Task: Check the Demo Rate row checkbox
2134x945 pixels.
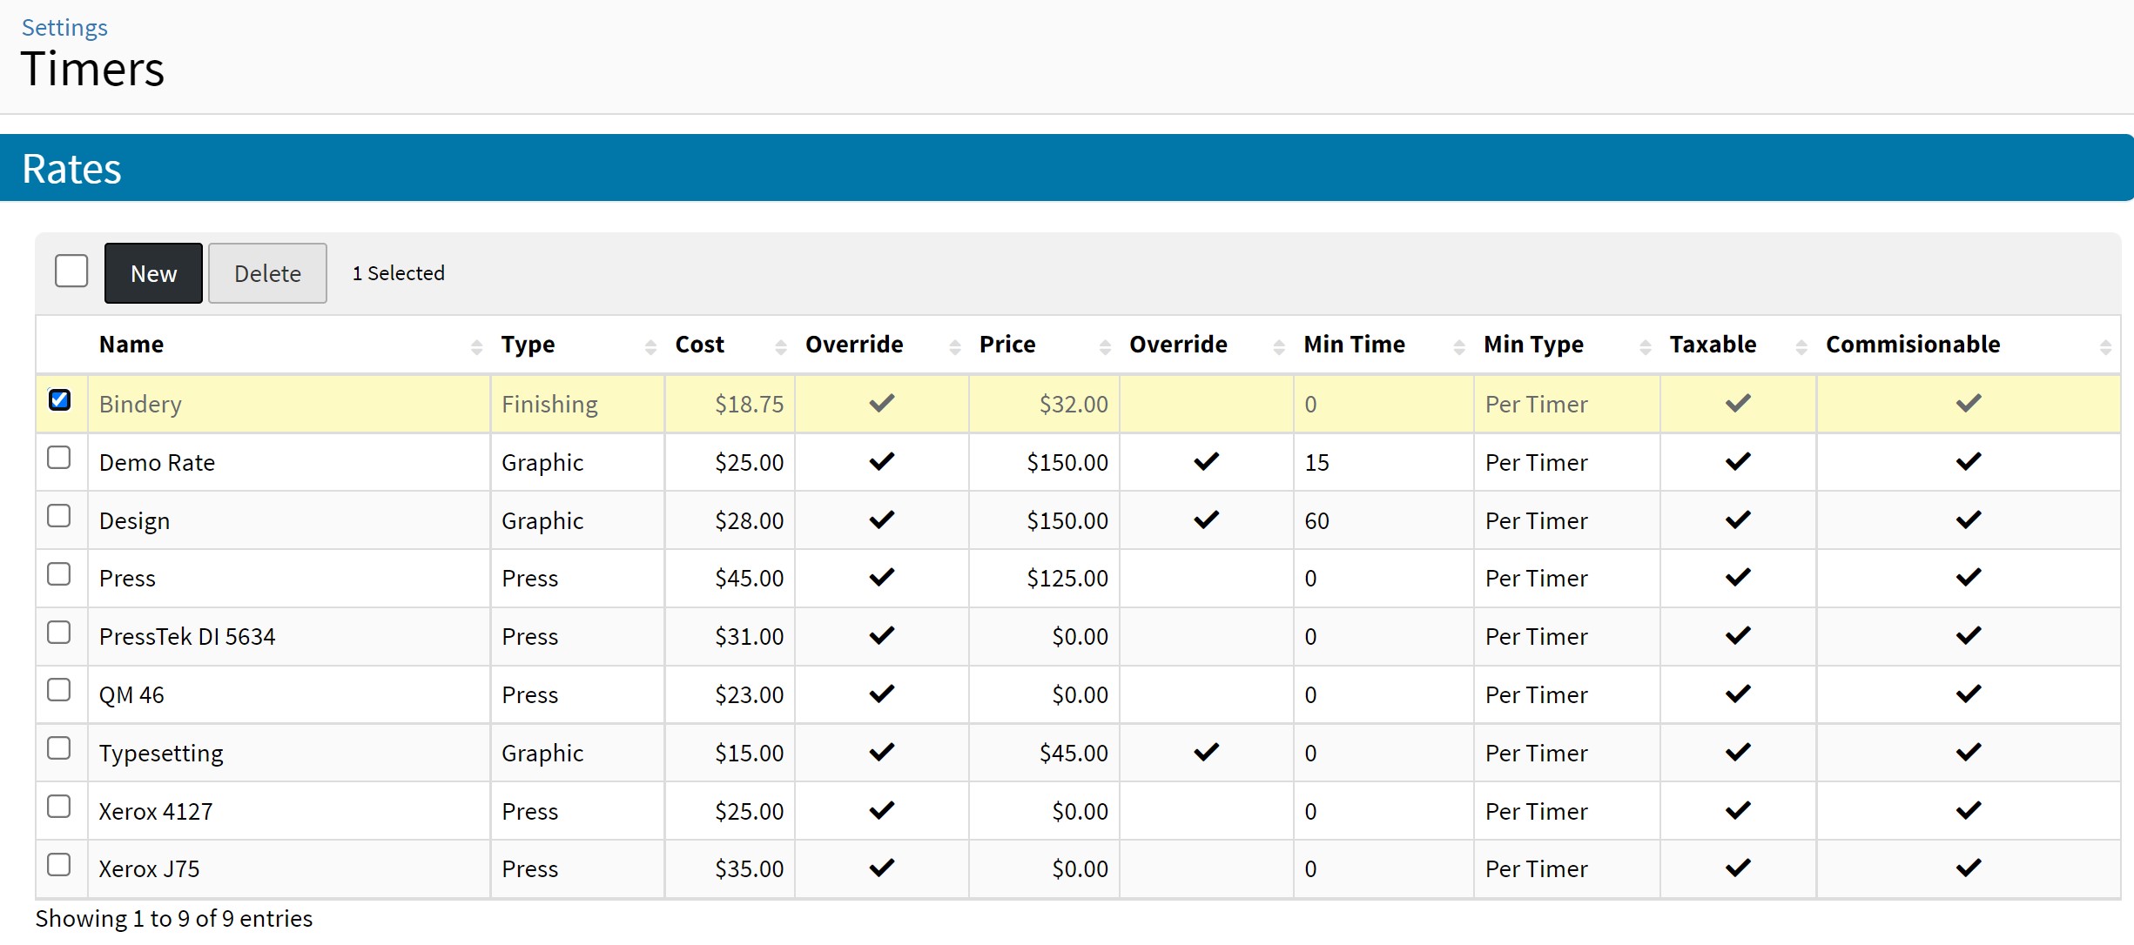Action: click(x=59, y=458)
